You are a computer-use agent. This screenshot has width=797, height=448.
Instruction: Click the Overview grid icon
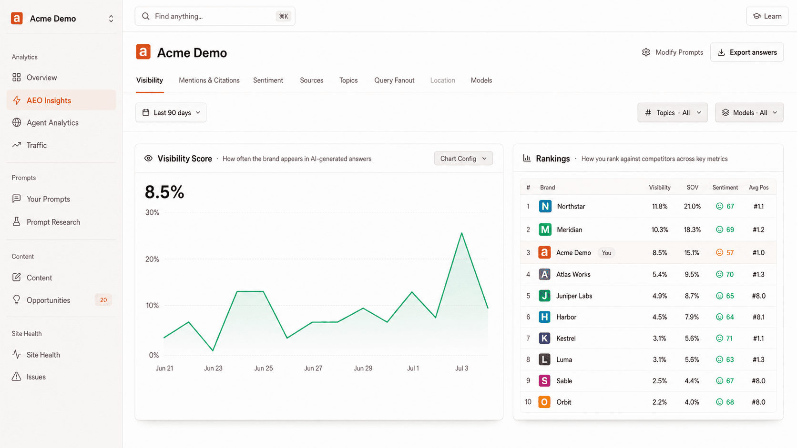click(x=17, y=77)
